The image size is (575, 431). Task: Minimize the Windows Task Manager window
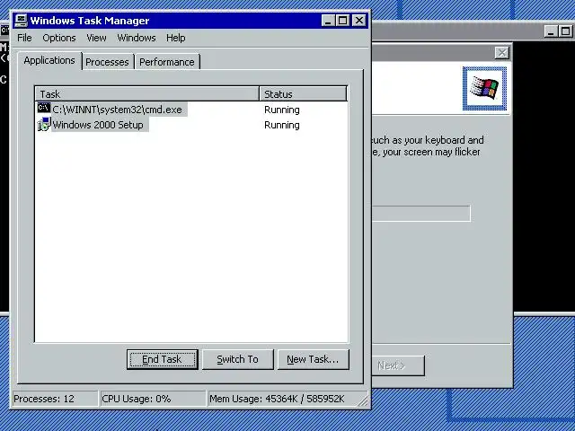coord(328,21)
